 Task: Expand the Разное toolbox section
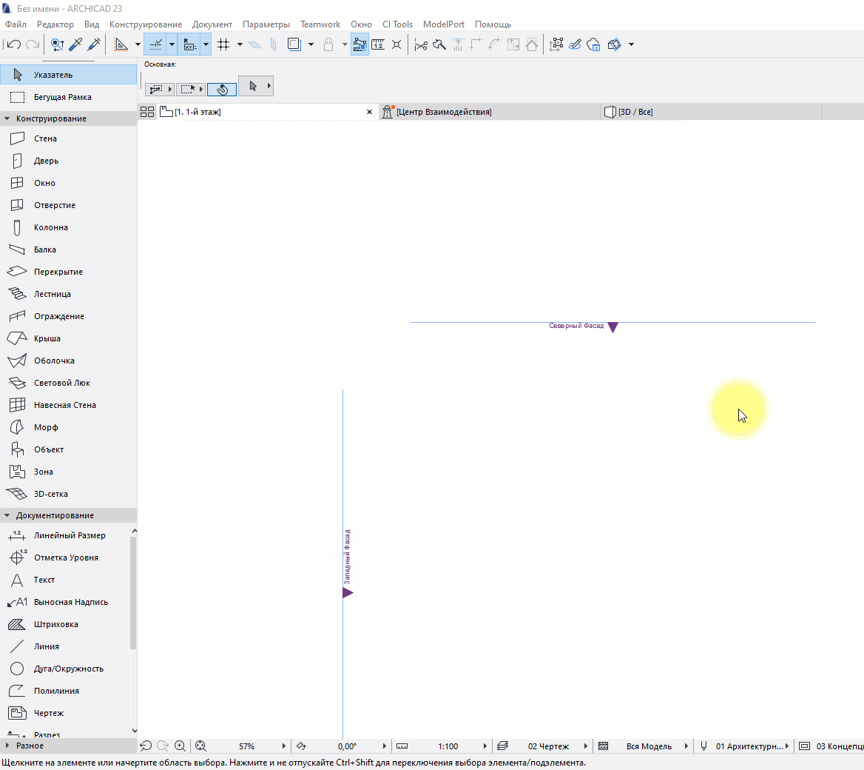click(7, 746)
